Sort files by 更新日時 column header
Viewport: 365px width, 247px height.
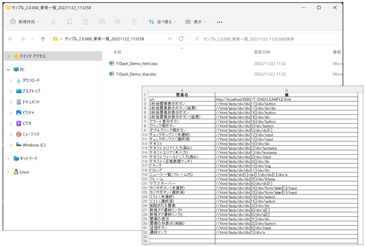point(262,52)
